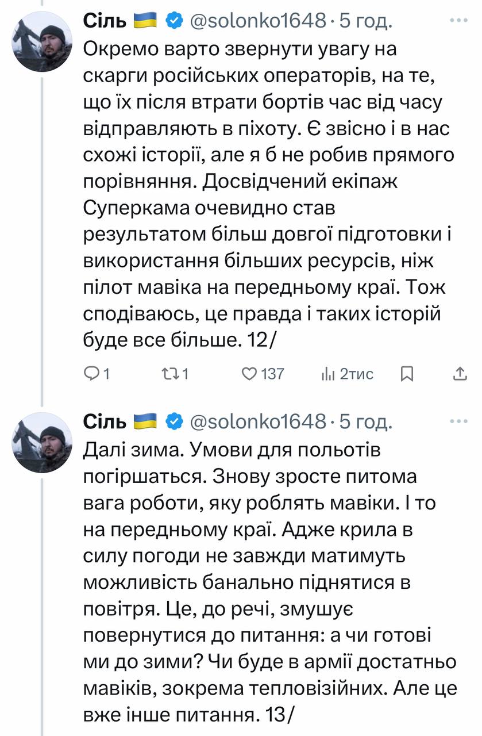Open the first tweet's '5 год.' timestamp
Viewport: 482px width, 736px height.
pyautogui.click(x=365, y=21)
